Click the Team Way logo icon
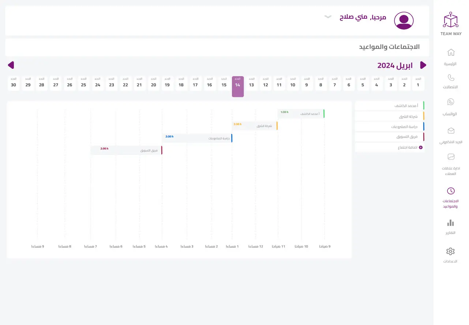The width and height of the screenshot is (469, 325). (451, 20)
